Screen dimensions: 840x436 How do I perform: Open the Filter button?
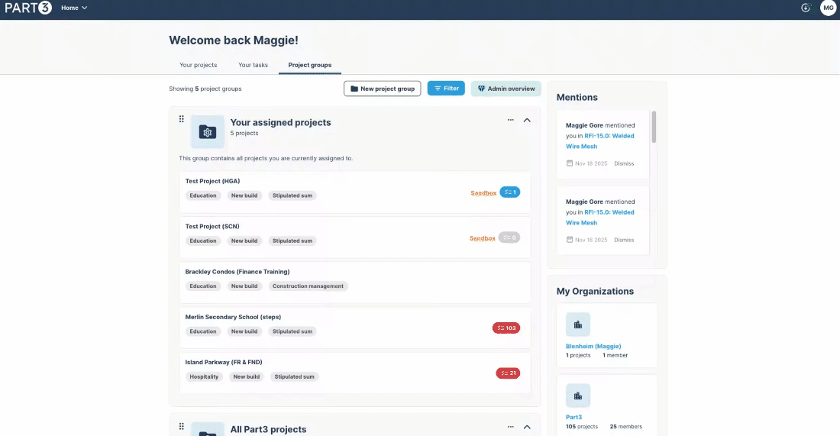(x=446, y=89)
